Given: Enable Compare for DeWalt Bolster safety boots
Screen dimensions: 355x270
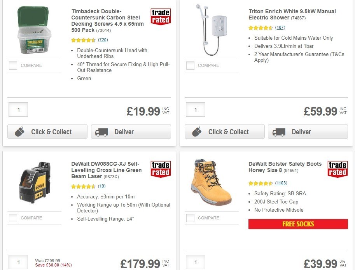Looking at the screenshot, I should tap(190, 218).
